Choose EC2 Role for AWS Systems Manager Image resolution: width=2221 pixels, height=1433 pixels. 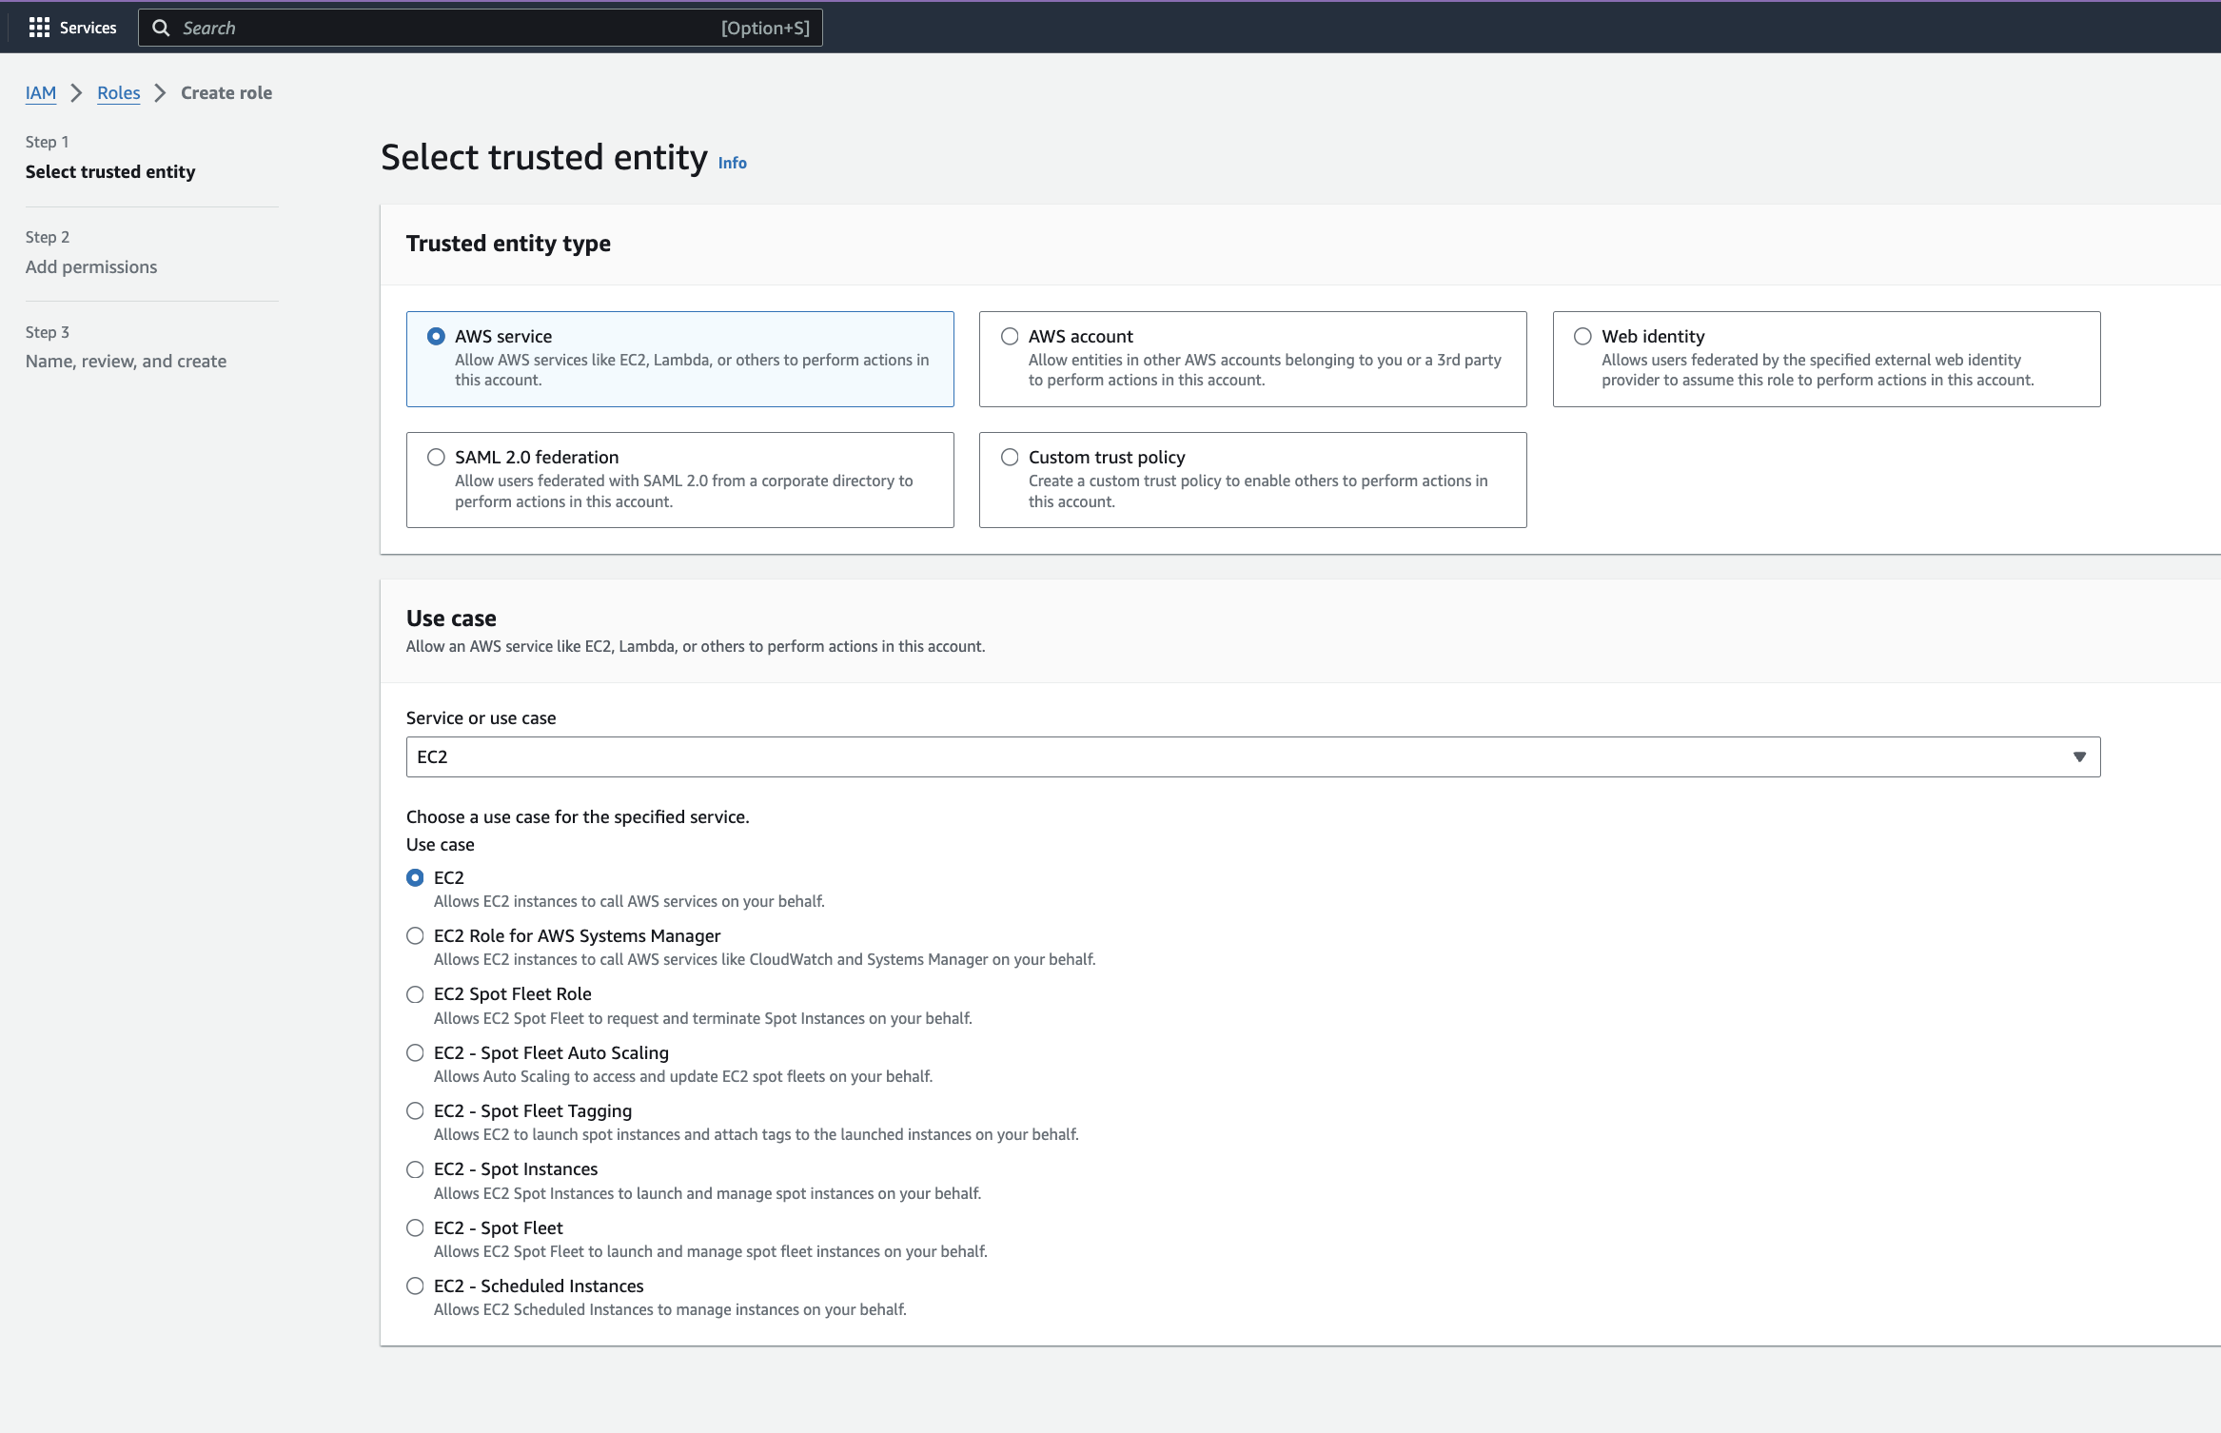[x=415, y=935]
